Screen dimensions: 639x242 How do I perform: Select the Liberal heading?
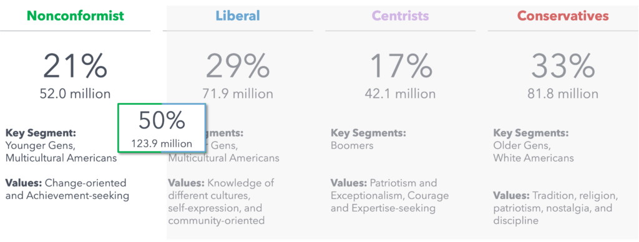point(238,16)
